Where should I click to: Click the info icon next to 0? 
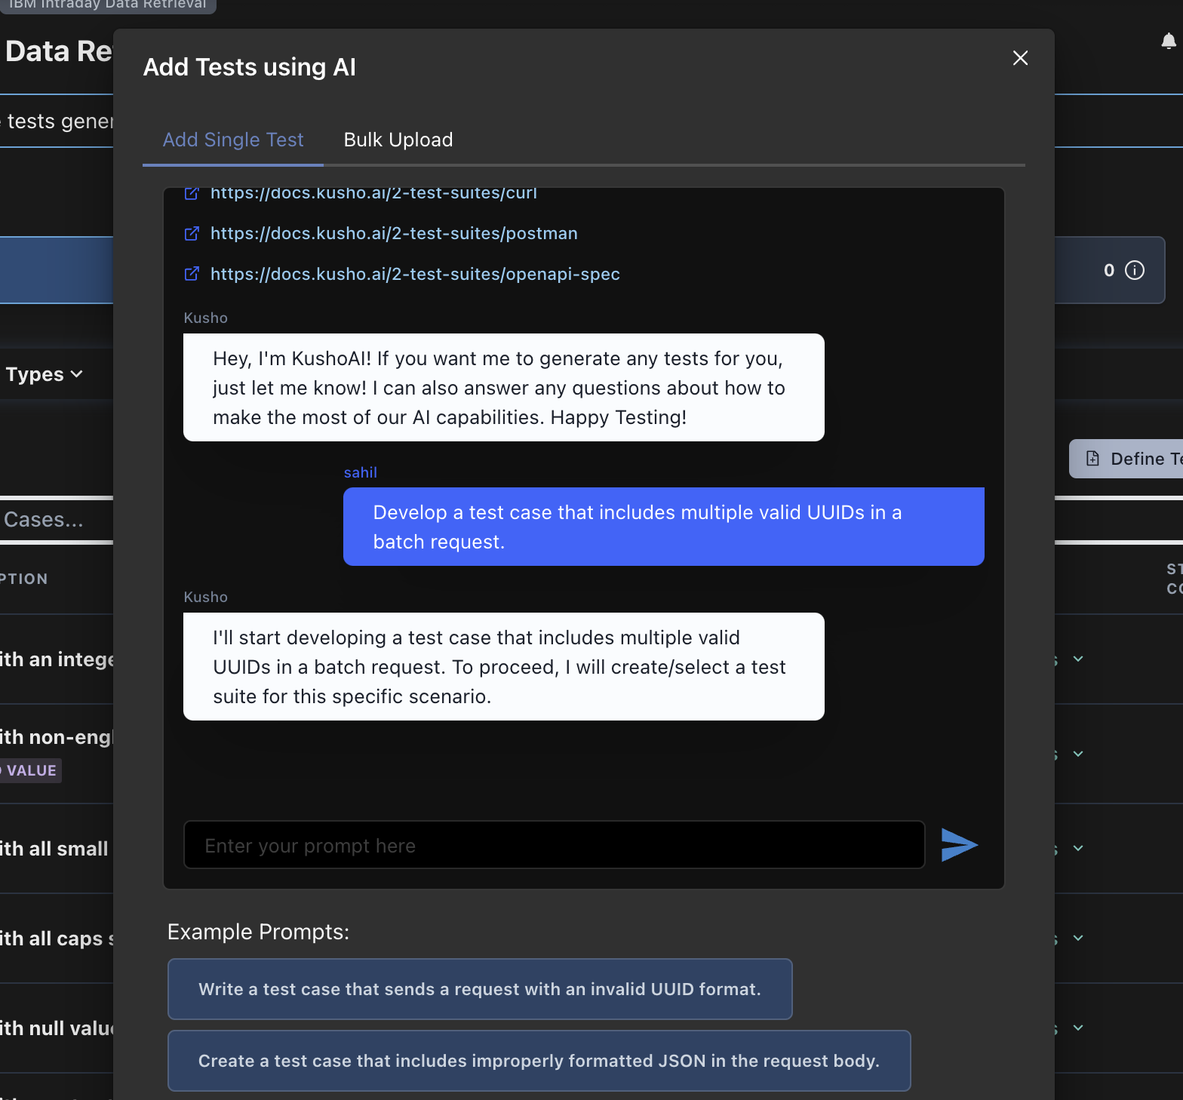tap(1135, 270)
